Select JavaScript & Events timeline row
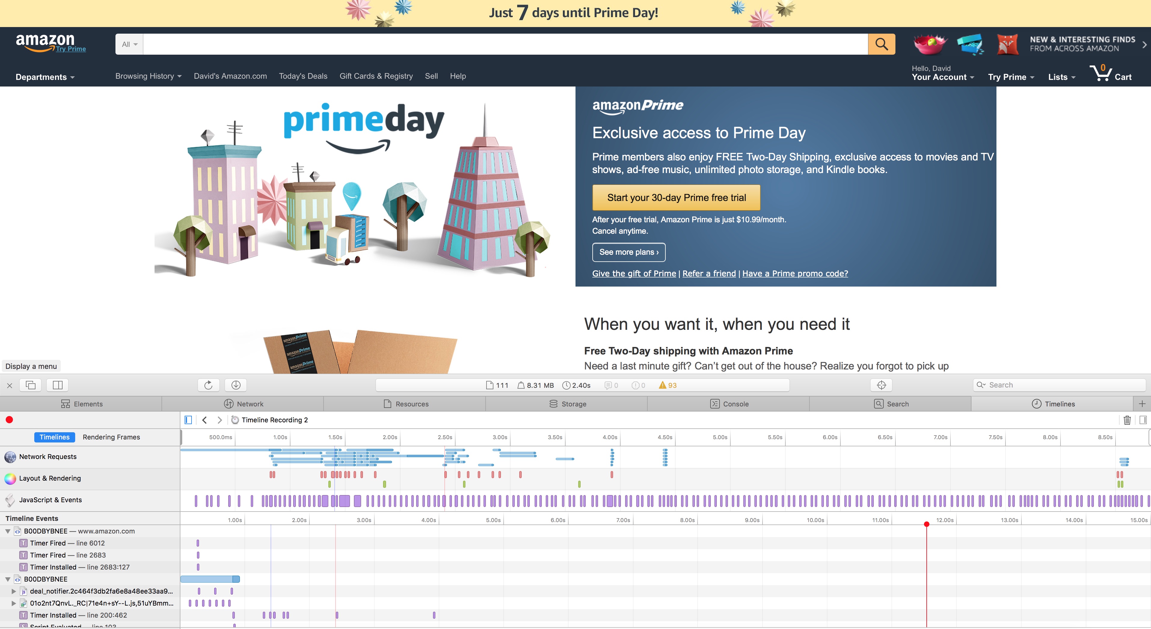This screenshot has height=629, width=1151. coord(90,500)
